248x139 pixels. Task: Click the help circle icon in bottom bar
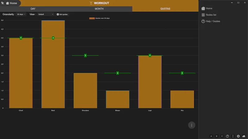228,136
